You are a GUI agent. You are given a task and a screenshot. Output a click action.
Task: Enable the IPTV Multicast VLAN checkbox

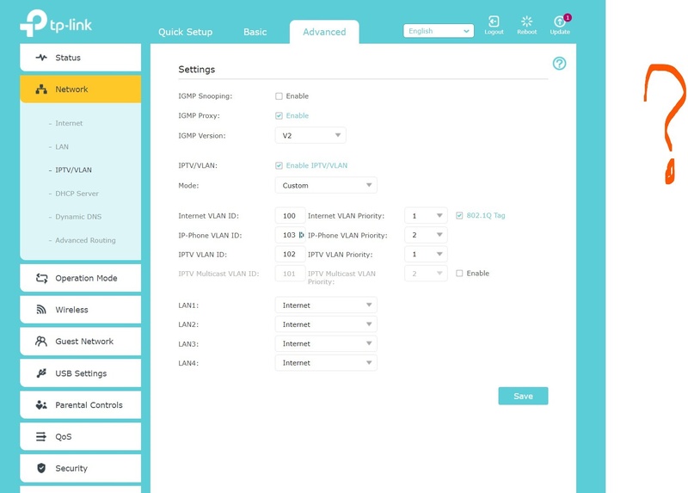pyautogui.click(x=459, y=273)
